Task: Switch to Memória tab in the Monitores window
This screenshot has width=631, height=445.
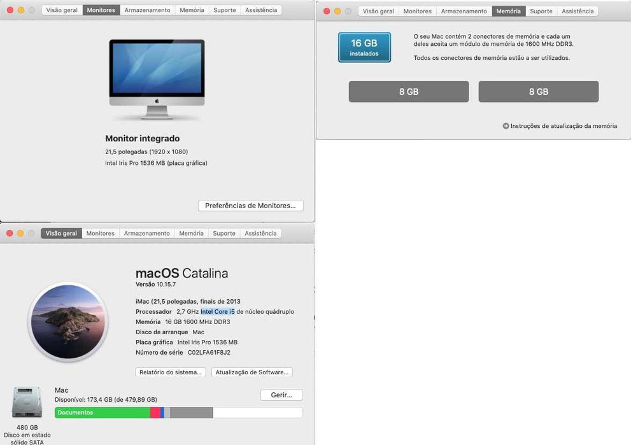Action: tap(192, 10)
